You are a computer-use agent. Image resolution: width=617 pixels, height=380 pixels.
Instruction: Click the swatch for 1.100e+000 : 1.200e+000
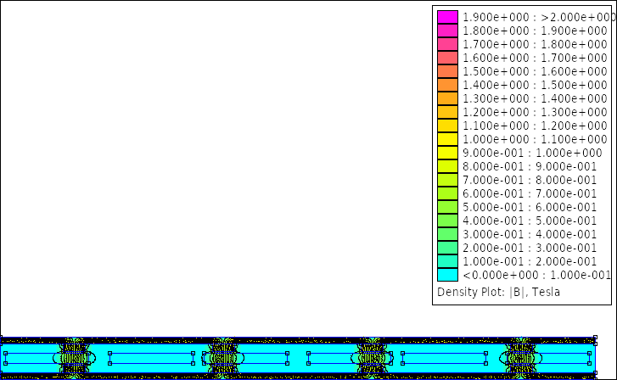pyautogui.click(x=447, y=126)
